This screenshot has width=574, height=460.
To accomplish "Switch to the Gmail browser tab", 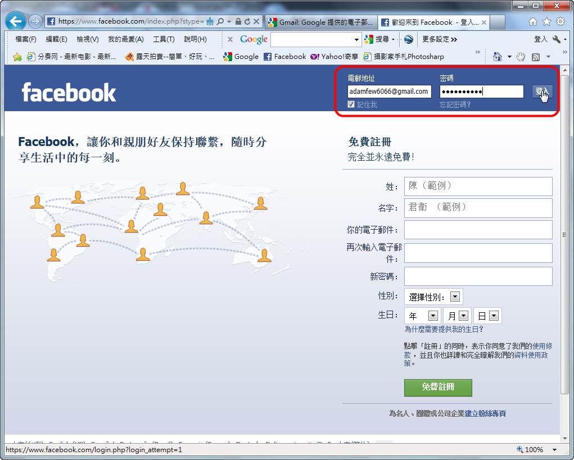I will click(320, 22).
